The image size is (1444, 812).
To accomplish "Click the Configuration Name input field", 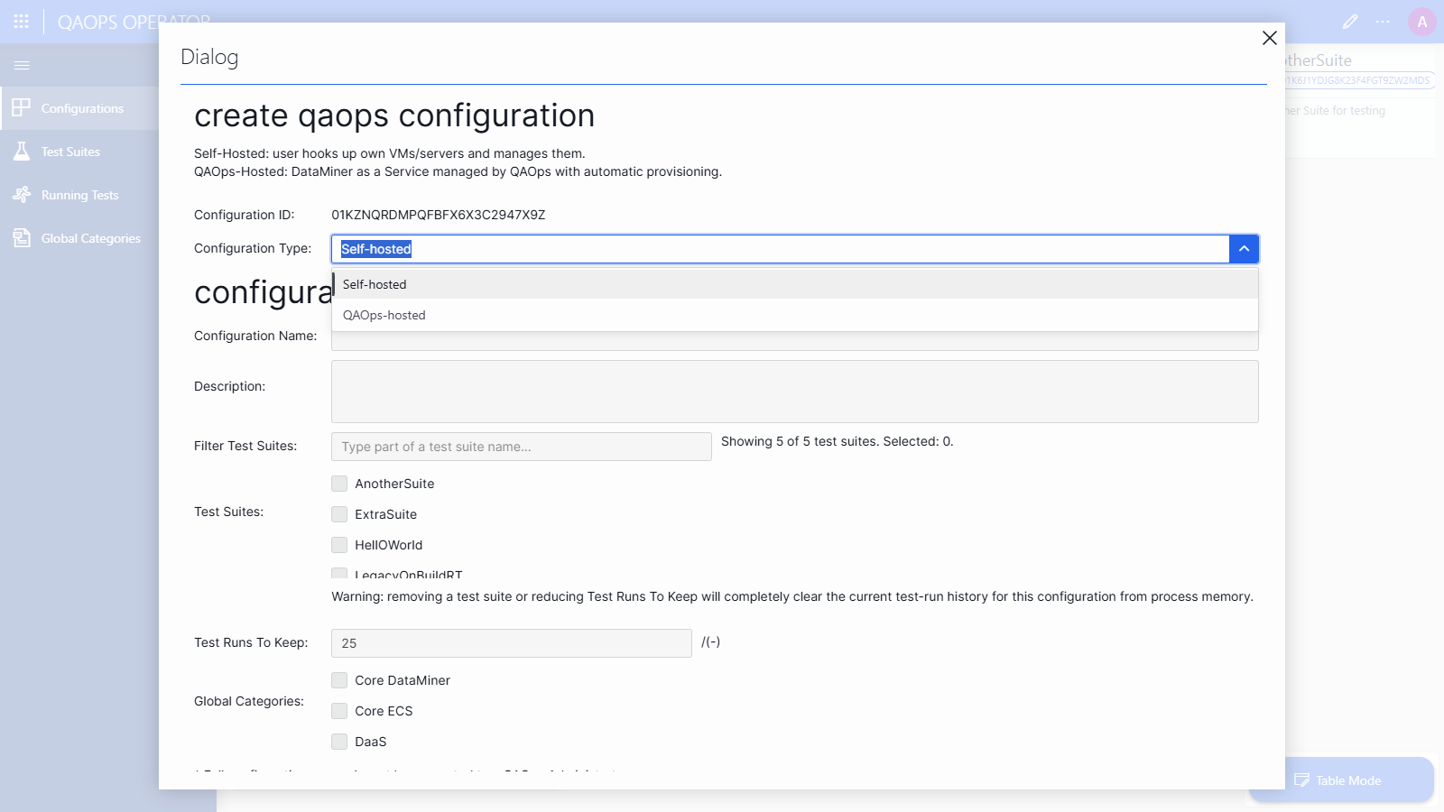I will (x=795, y=341).
